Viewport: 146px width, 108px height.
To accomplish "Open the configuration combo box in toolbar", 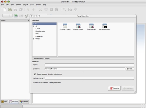I will pos(8,16).
